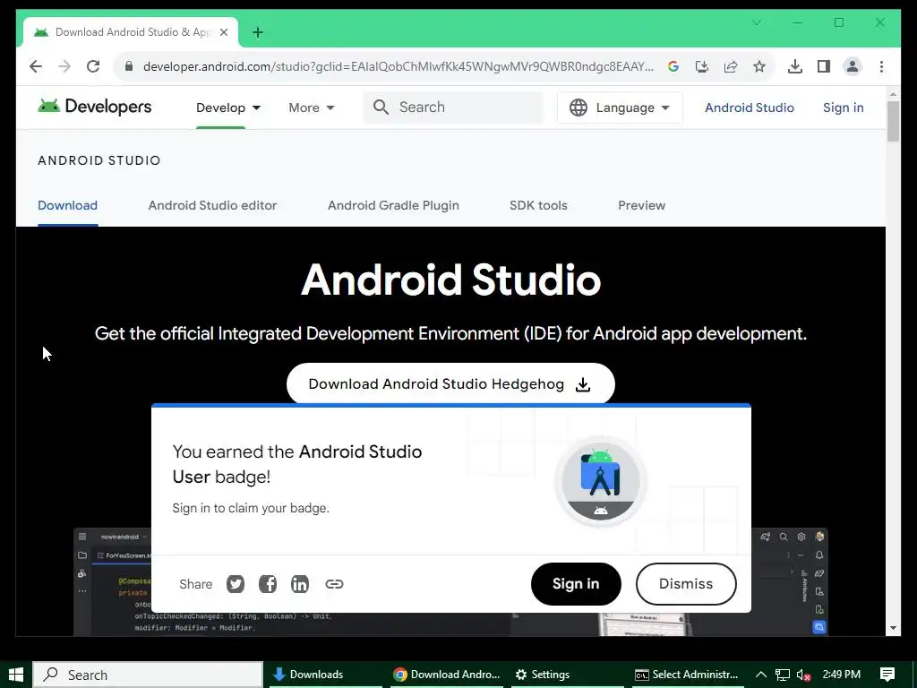Viewport: 917px width, 688px height.
Task: Click Download Android Studio Hedgehog button
Action: [x=450, y=383]
